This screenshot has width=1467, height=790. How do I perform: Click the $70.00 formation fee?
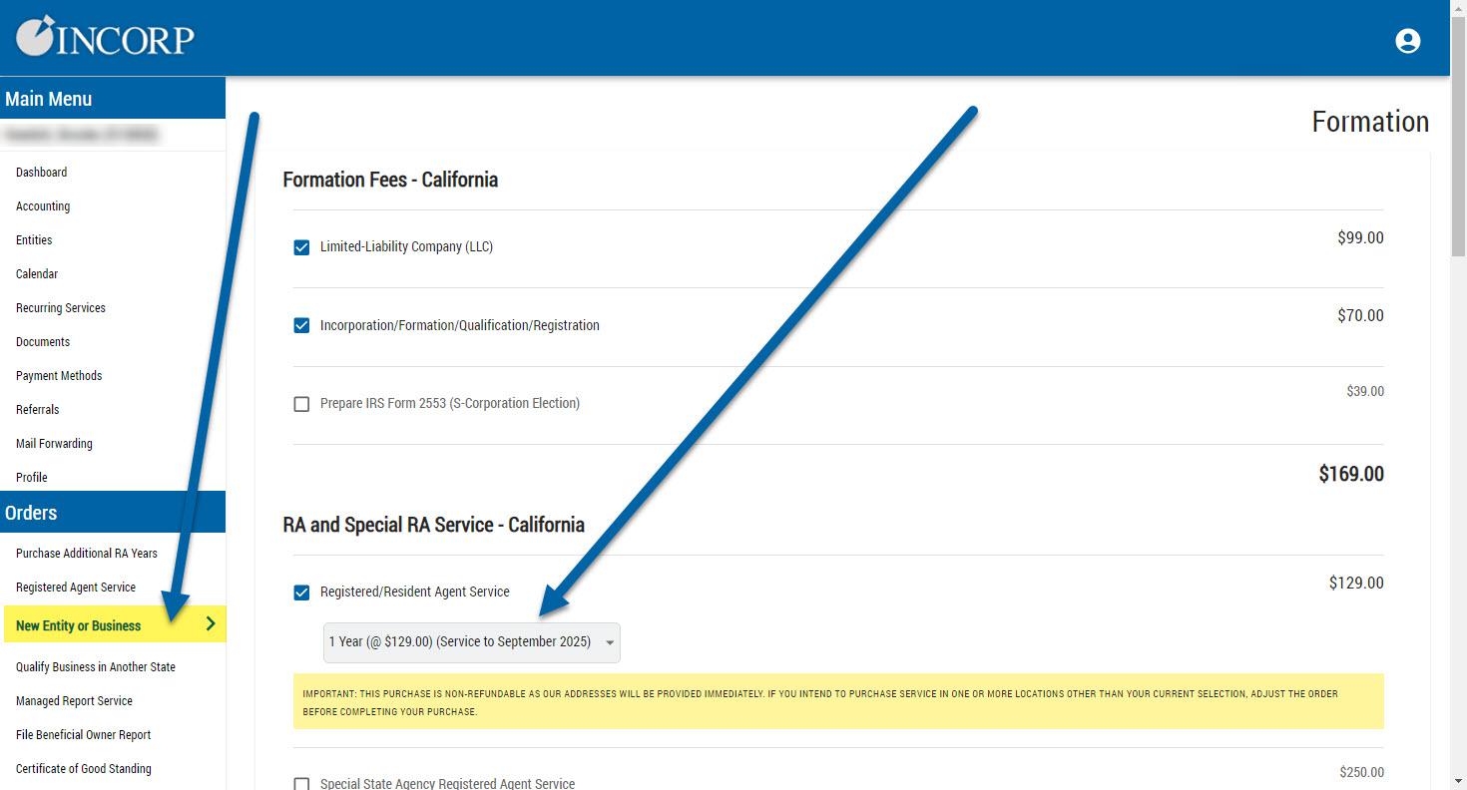1360,315
